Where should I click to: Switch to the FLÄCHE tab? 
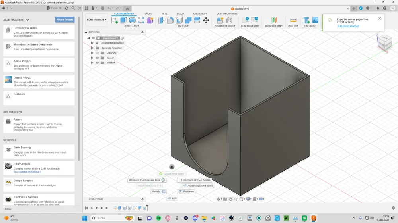(148, 13)
